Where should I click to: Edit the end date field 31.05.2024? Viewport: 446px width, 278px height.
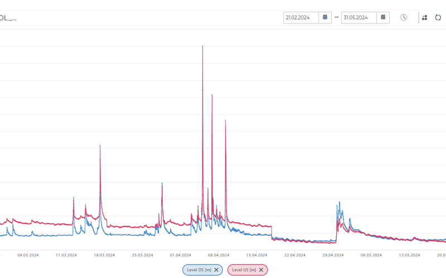coord(358,18)
